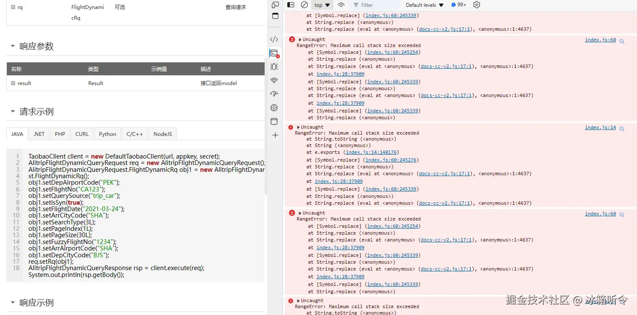Open the docs-cc-v2.js:17:1 source link
The height and width of the screenshot is (315, 637).
coord(445,29)
